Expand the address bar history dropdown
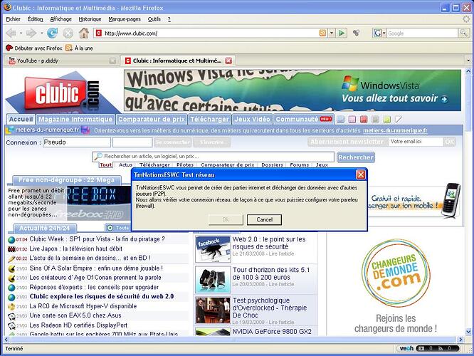This screenshot has width=474, height=356. (x=332, y=33)
